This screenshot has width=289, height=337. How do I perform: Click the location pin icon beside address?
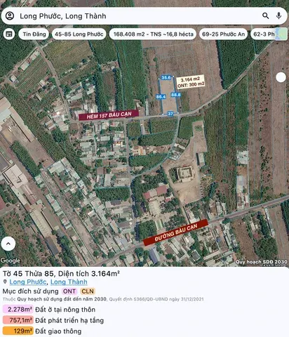(5, 282)
